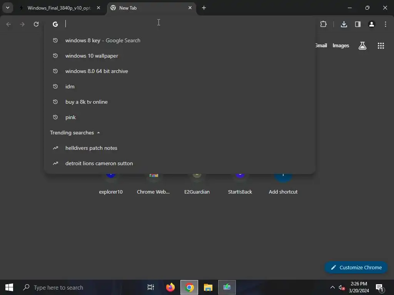The image size is (394, 295).
Task: Open the taskbar clock and date
Action: (x=359, y=287)
